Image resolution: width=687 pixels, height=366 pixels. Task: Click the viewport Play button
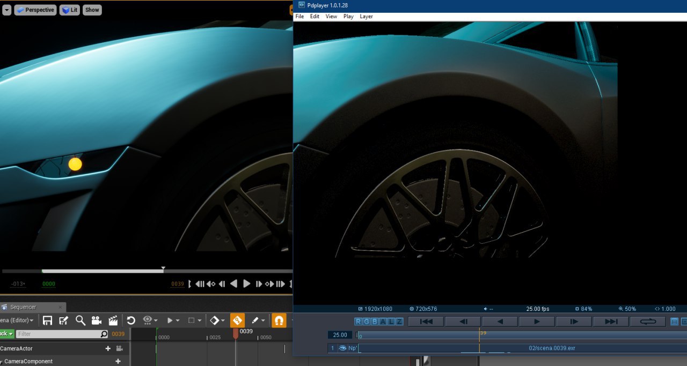(x=247, y=283)
